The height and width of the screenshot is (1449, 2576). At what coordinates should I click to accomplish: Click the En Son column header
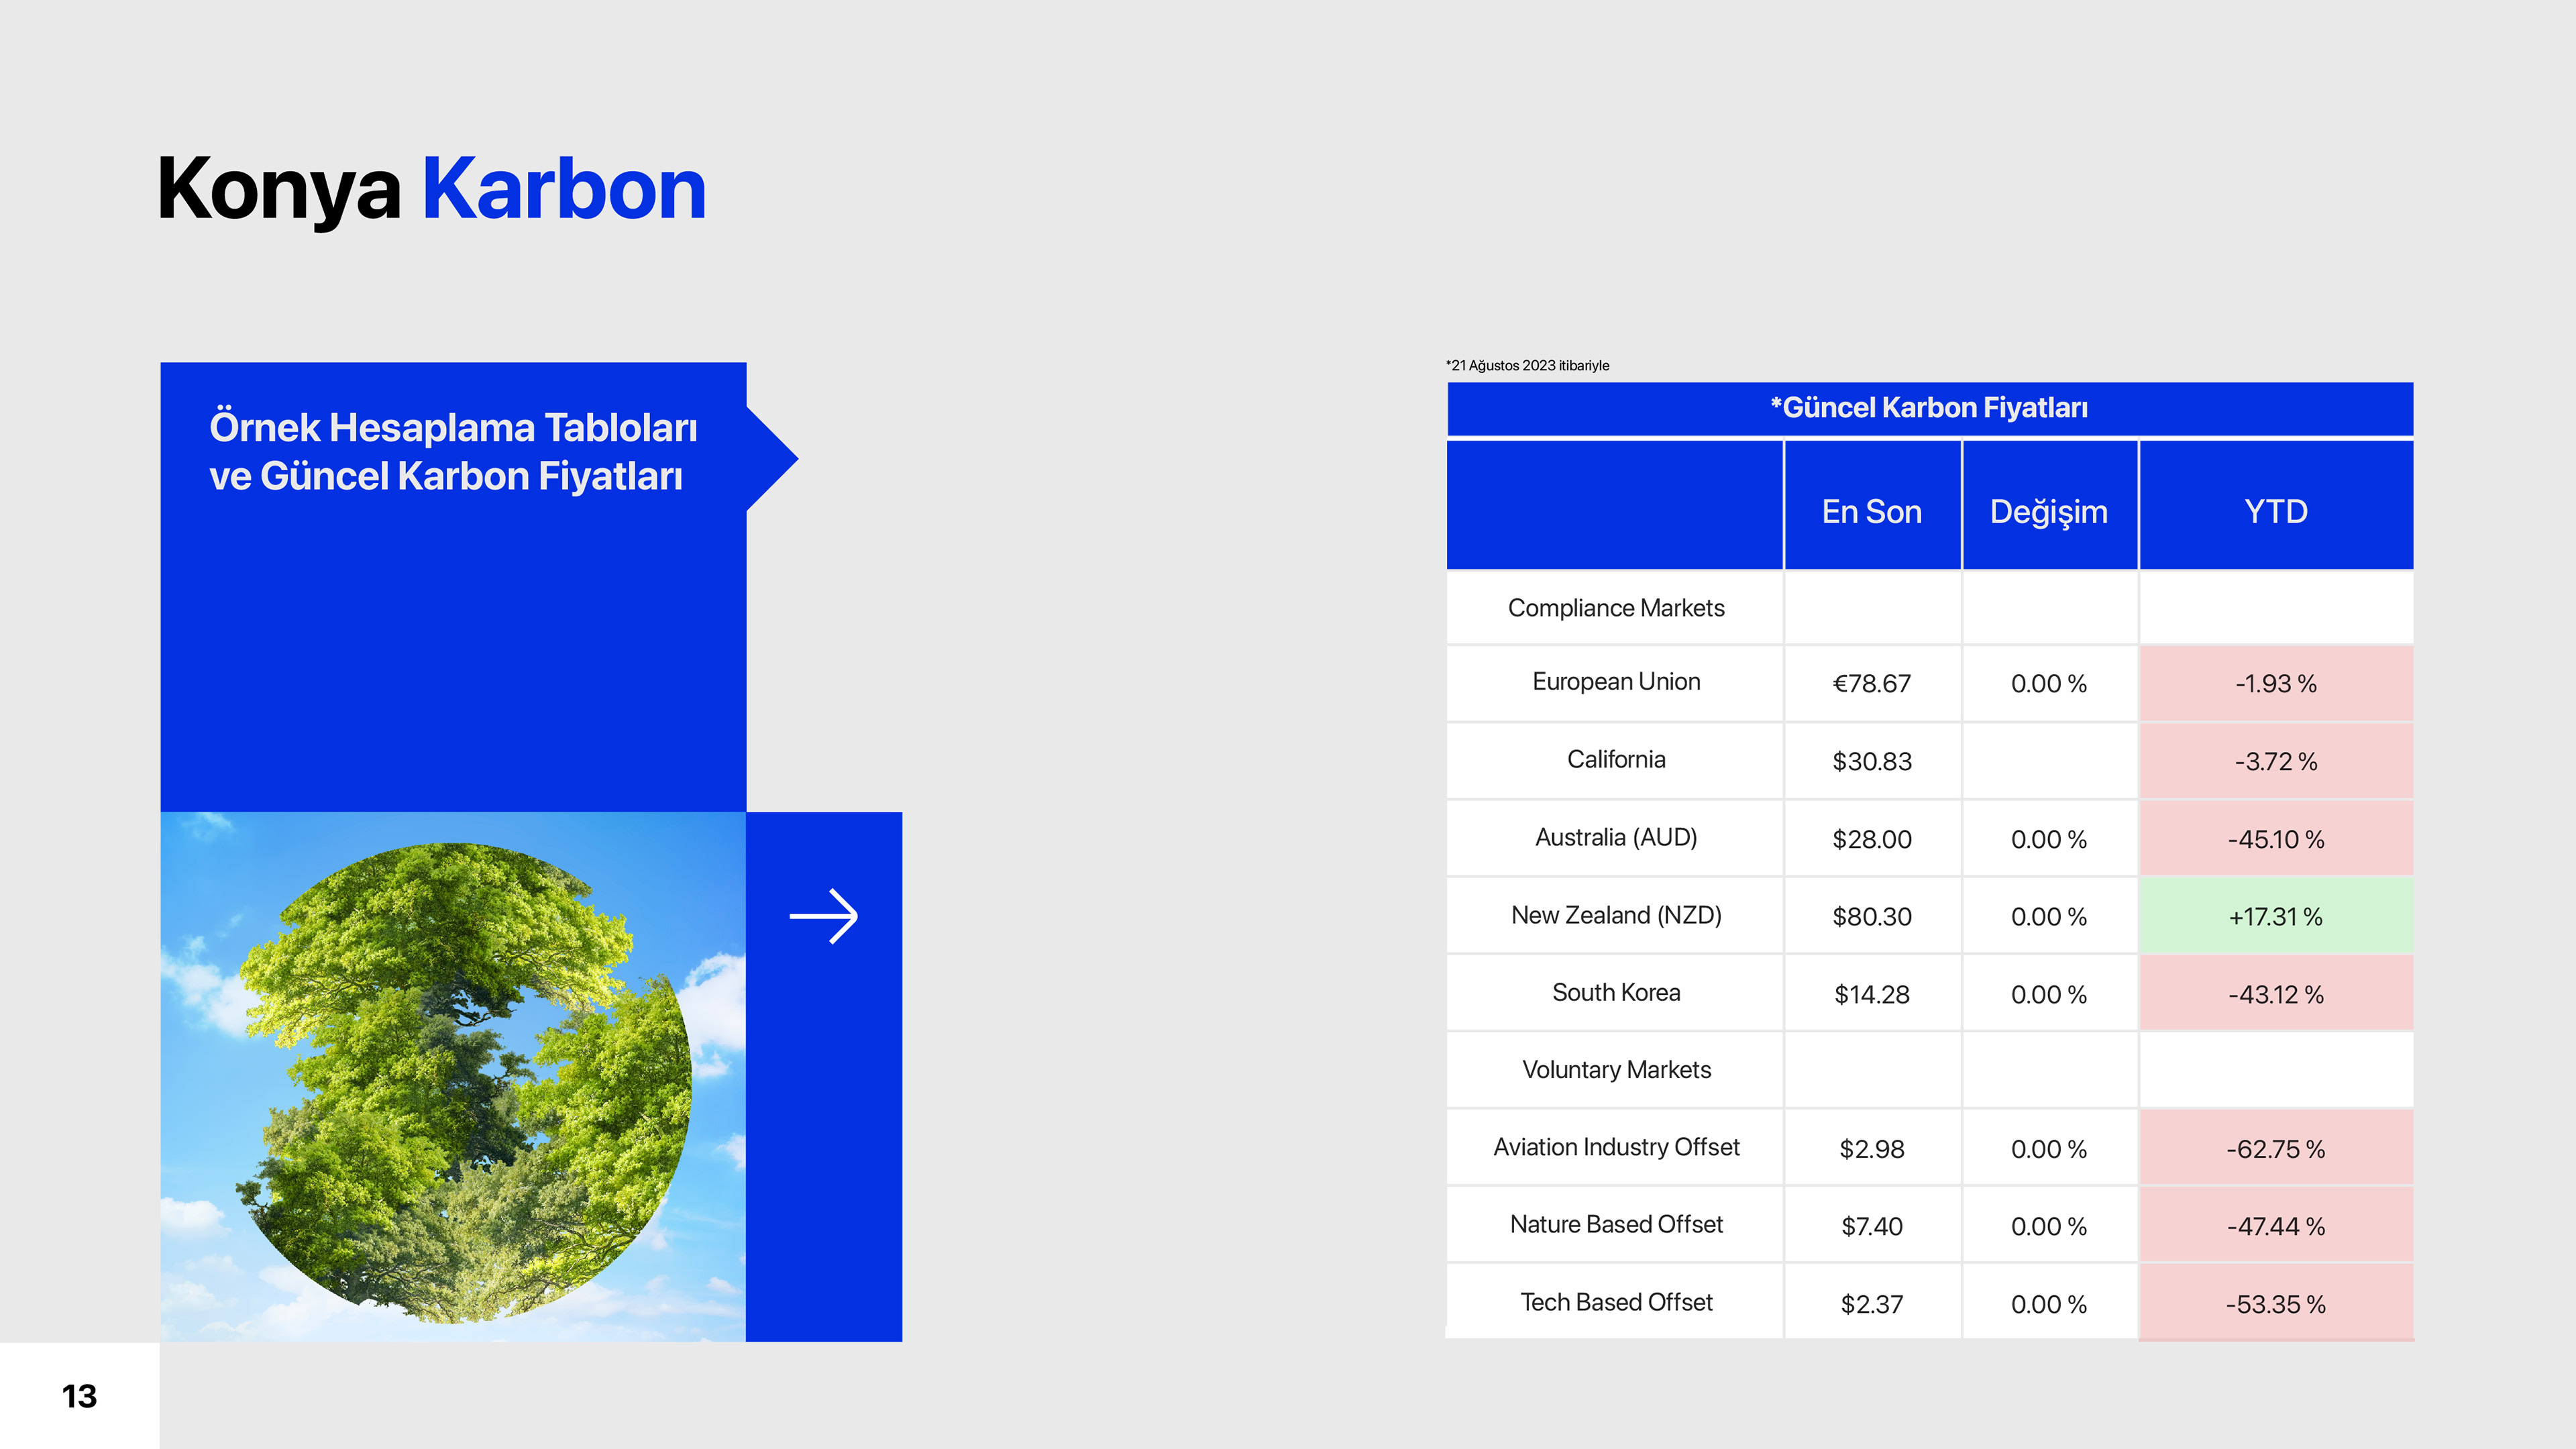(x=1871, y=511)
